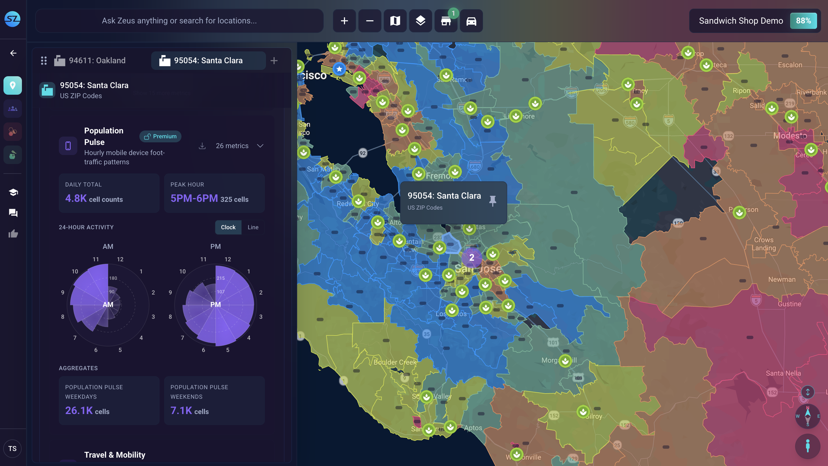Click the drag handle dots icon
The height and width of the screenshot is (466, 828).
(x=44, y=60)
